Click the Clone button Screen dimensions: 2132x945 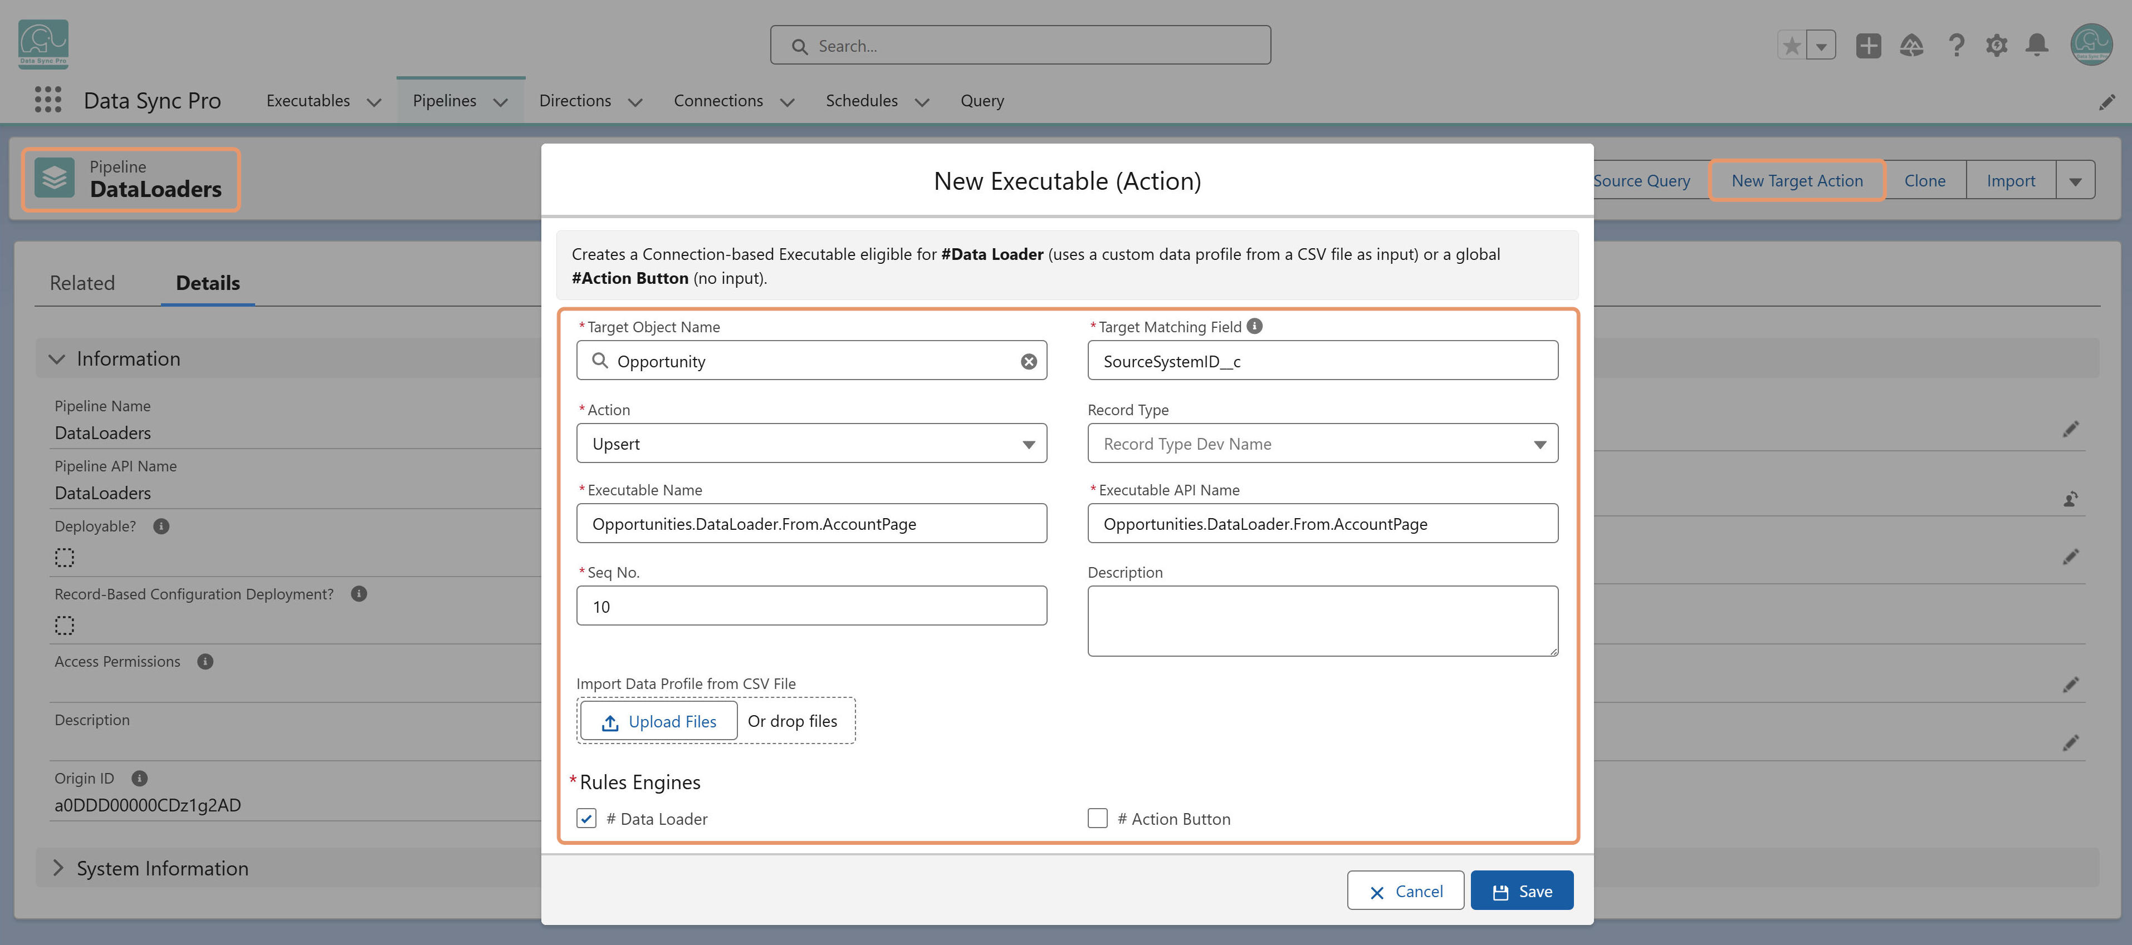pos(1924,180)
